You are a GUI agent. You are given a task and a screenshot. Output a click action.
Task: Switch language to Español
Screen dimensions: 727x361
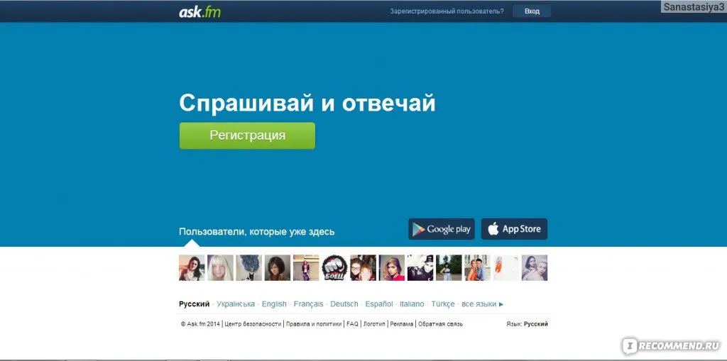[379, 304]
